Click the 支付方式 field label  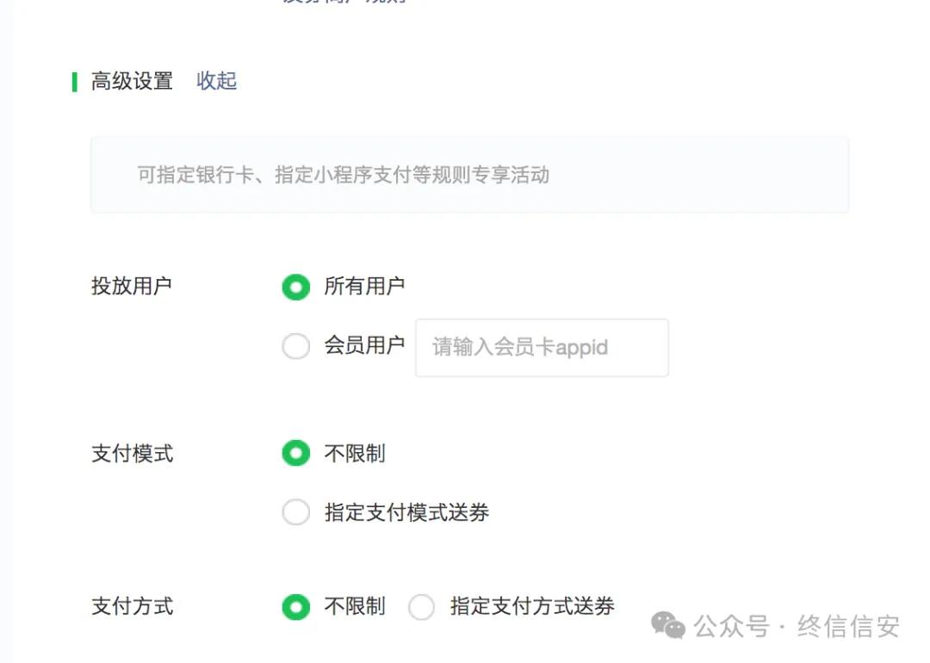(131, 606)
